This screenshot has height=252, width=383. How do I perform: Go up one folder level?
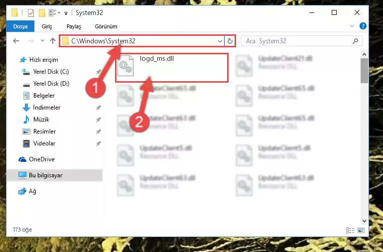[x=53, y=41]
